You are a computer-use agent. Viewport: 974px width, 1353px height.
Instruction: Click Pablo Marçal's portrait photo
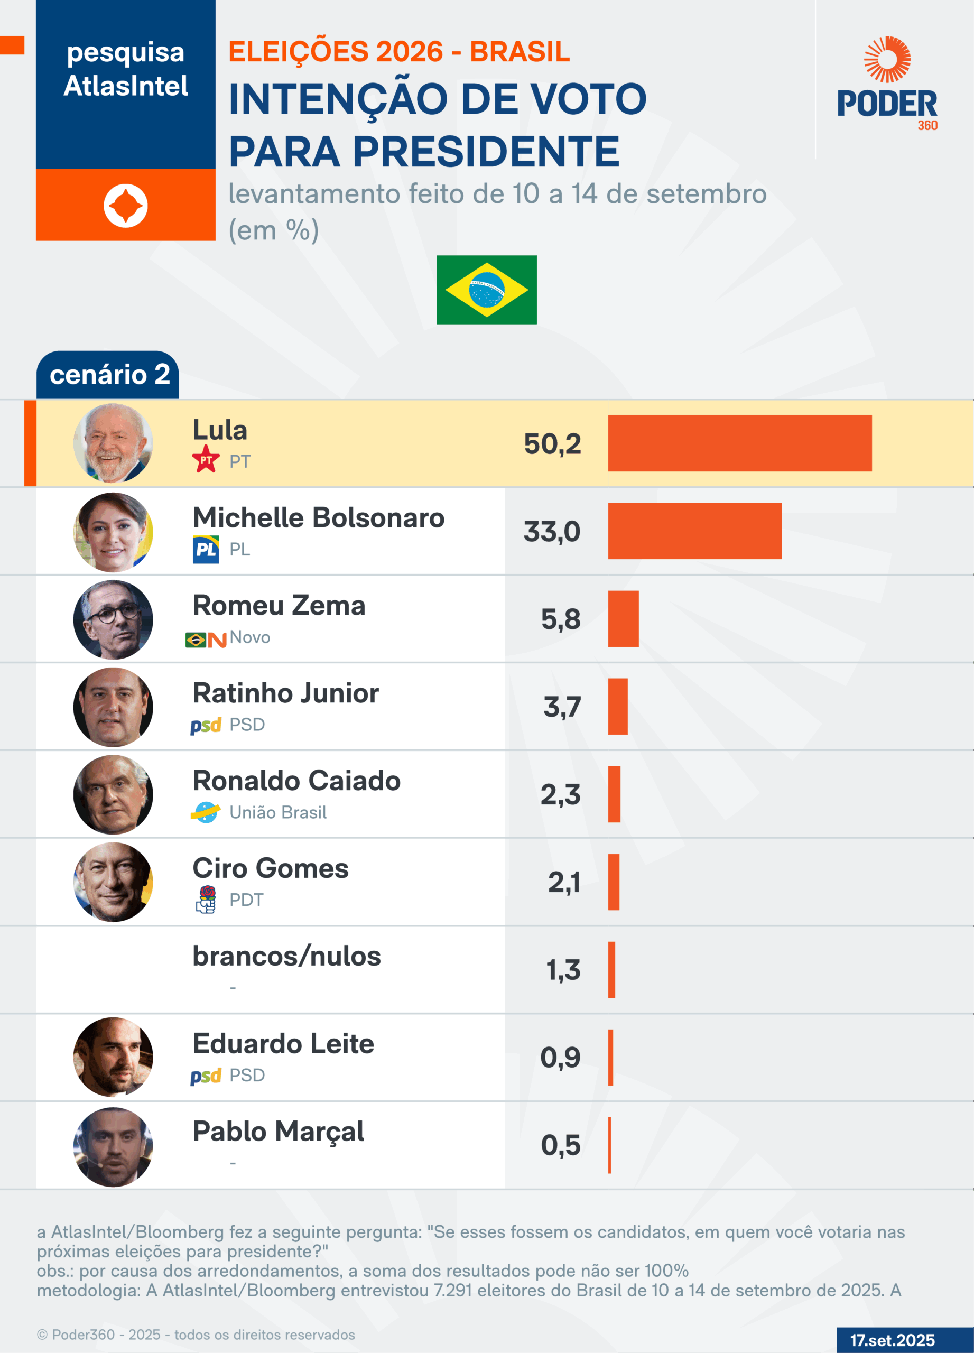tap(113, 1146)
